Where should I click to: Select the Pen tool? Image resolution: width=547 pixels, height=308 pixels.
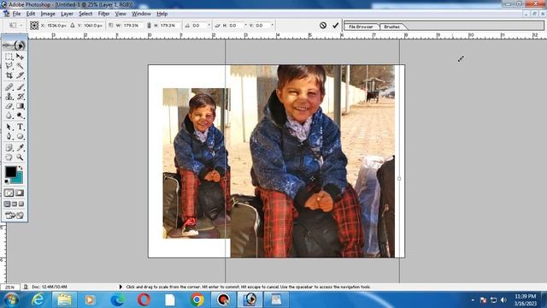9,137
